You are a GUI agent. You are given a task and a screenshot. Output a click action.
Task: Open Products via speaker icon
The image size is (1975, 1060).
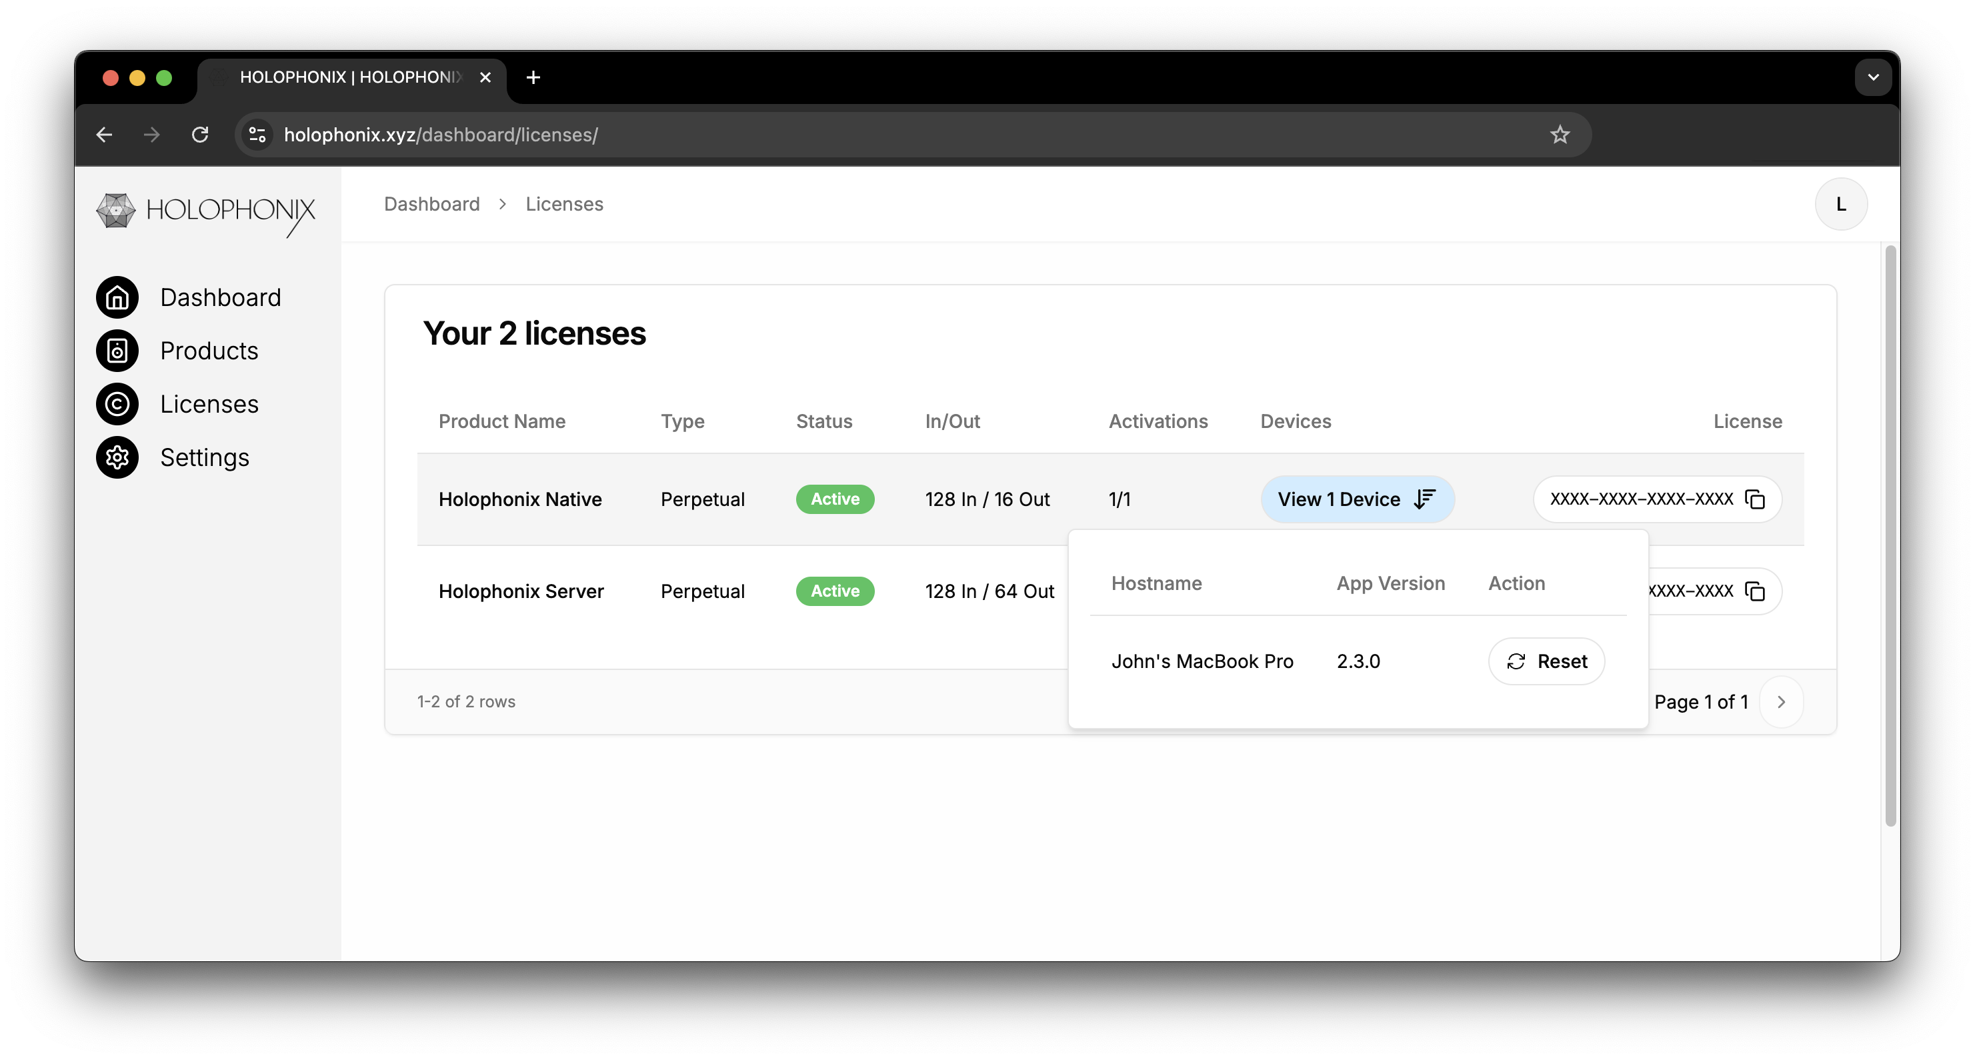pyautogui.click(x=117, y=351)
